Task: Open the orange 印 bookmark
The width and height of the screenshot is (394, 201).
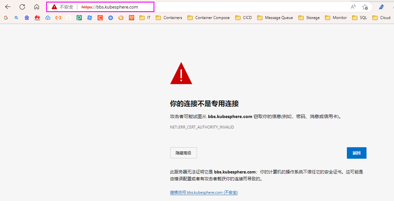Action: tap(132, 18)
